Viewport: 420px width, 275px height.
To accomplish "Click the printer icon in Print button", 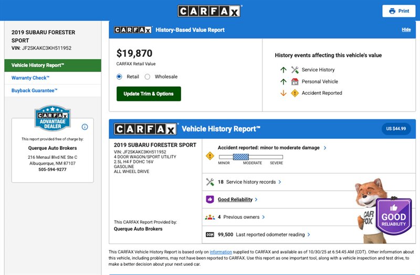I will point(392,11).
